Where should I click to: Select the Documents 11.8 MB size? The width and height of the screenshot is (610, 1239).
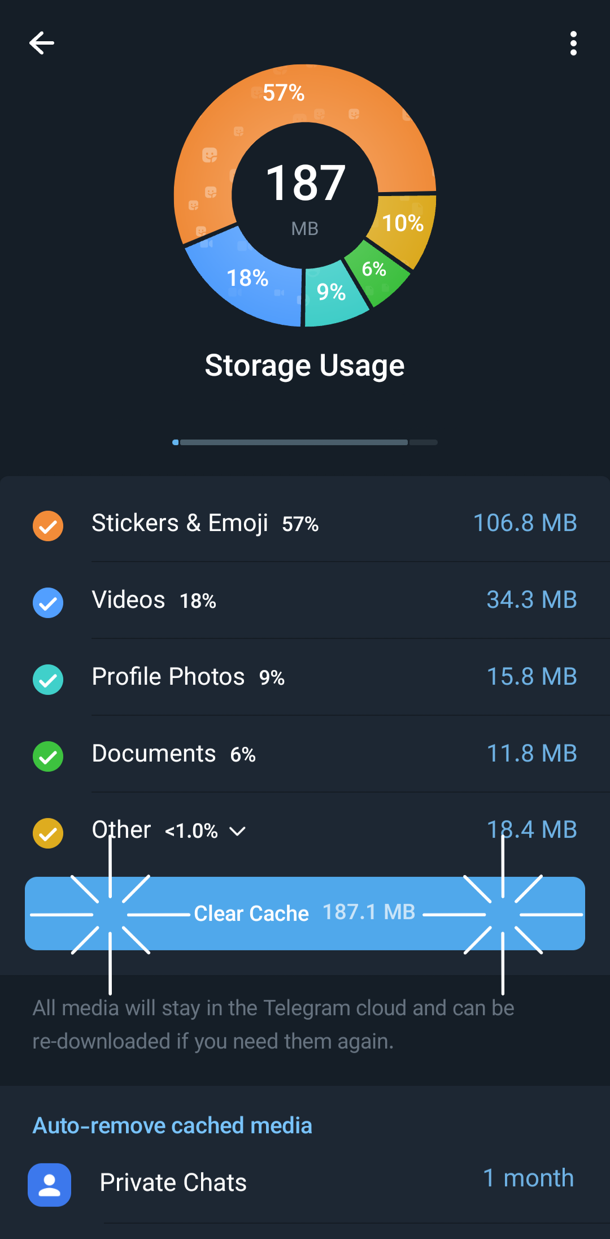coord(531,754)
